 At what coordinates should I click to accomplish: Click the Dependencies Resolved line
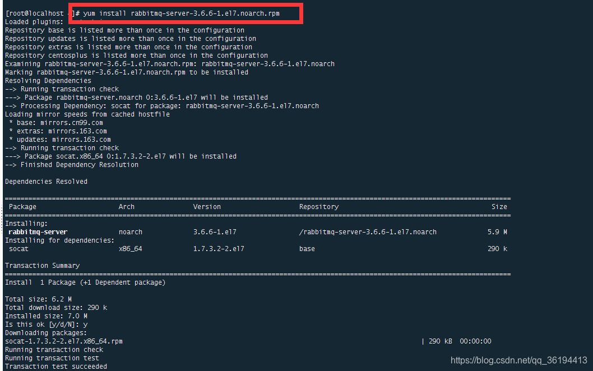46,182
